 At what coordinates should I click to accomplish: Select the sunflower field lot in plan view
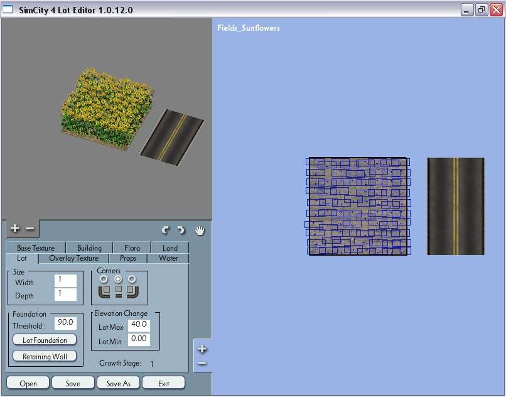coord(358,206)
